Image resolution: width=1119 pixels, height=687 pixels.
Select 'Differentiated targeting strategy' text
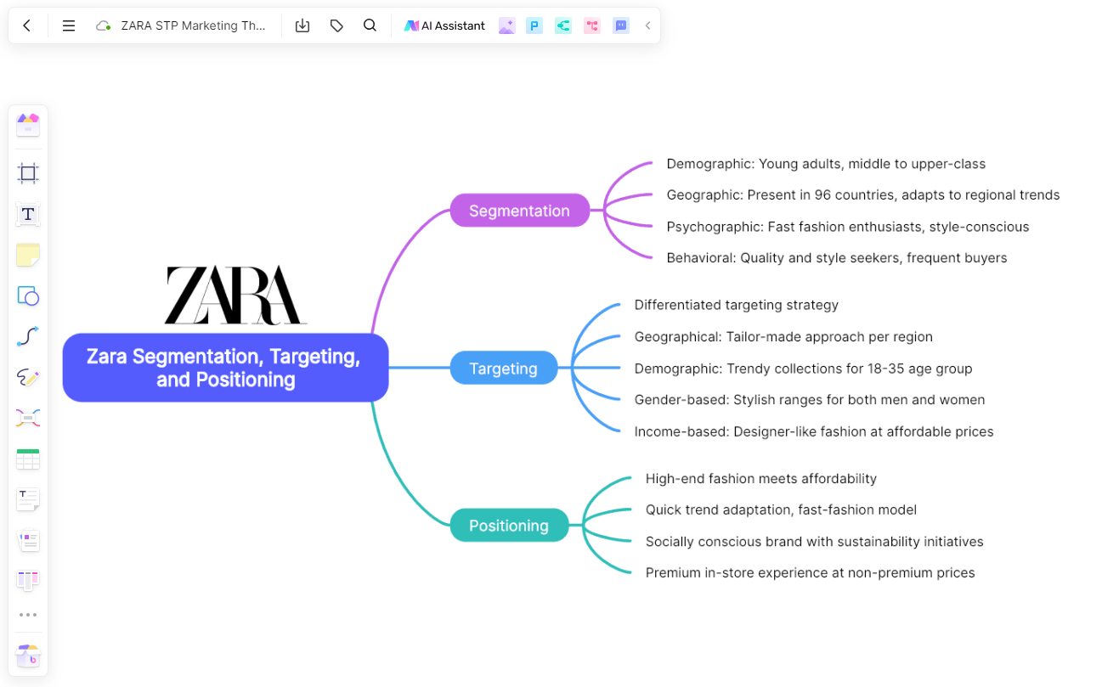[x=737, y=305]
